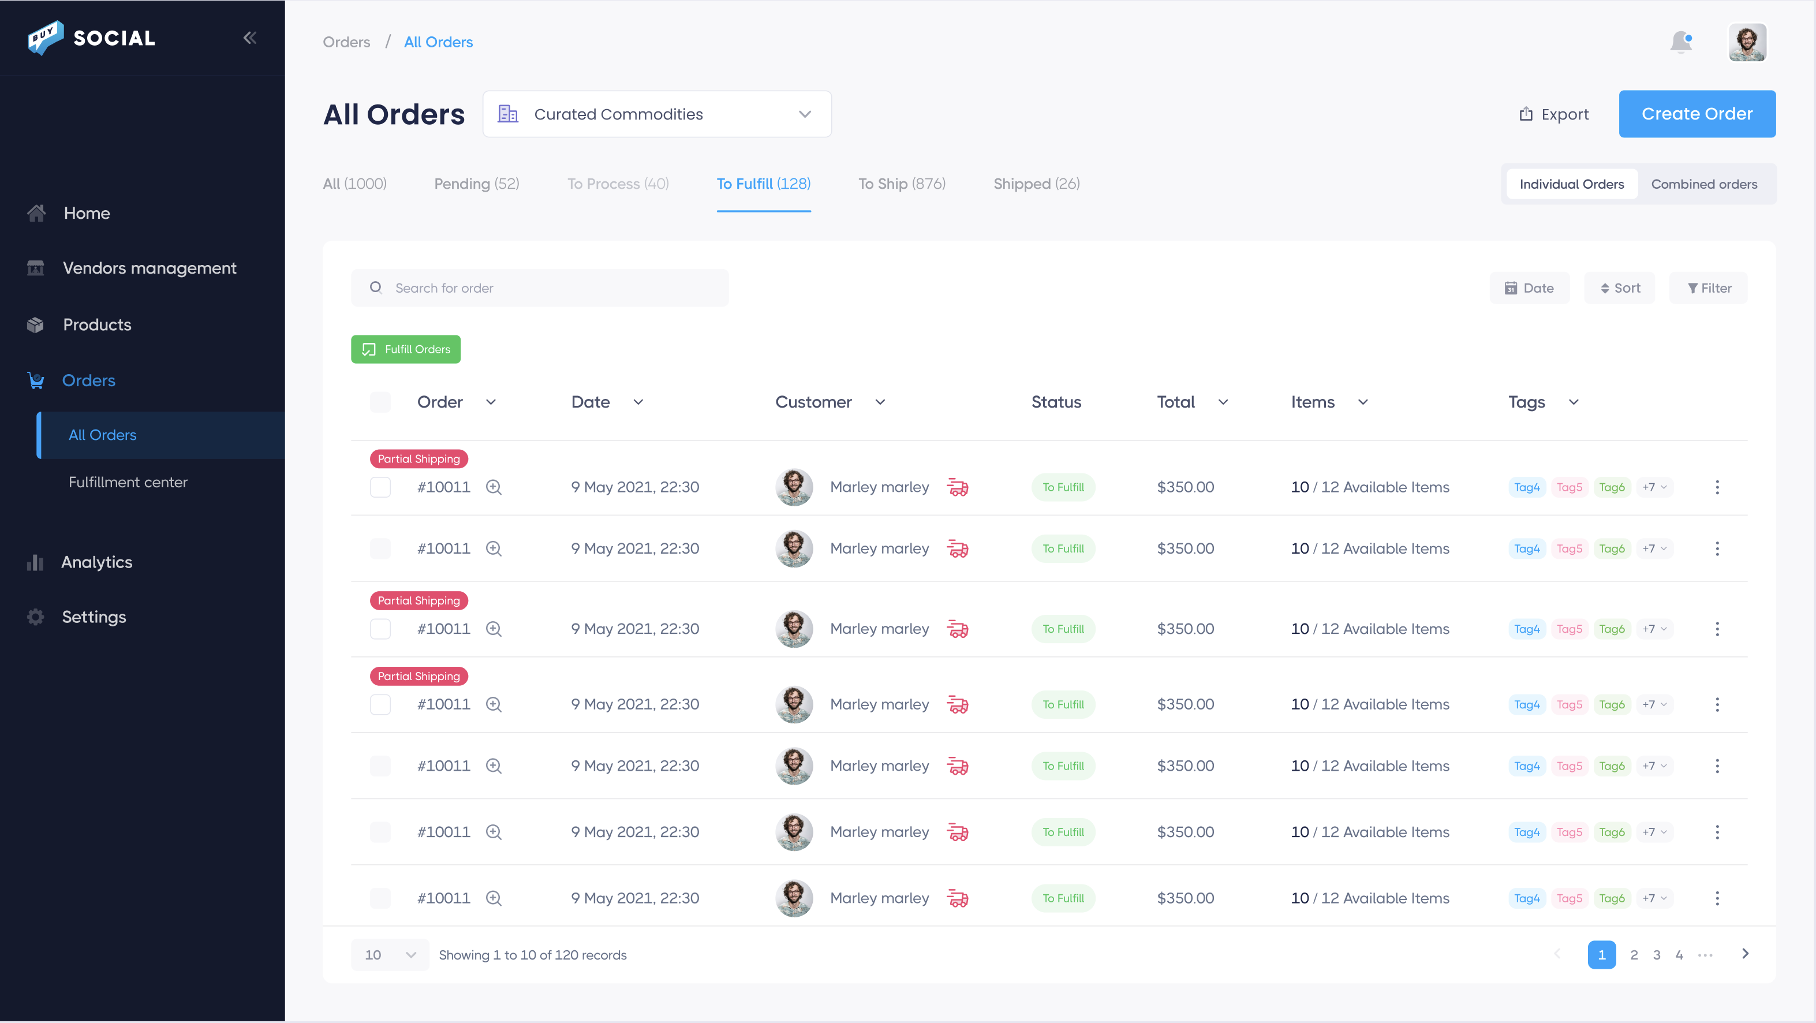This screenshot has height=1023, width=1816.
Task: Open the Products section in sidebar
Action: click(96, 324)
